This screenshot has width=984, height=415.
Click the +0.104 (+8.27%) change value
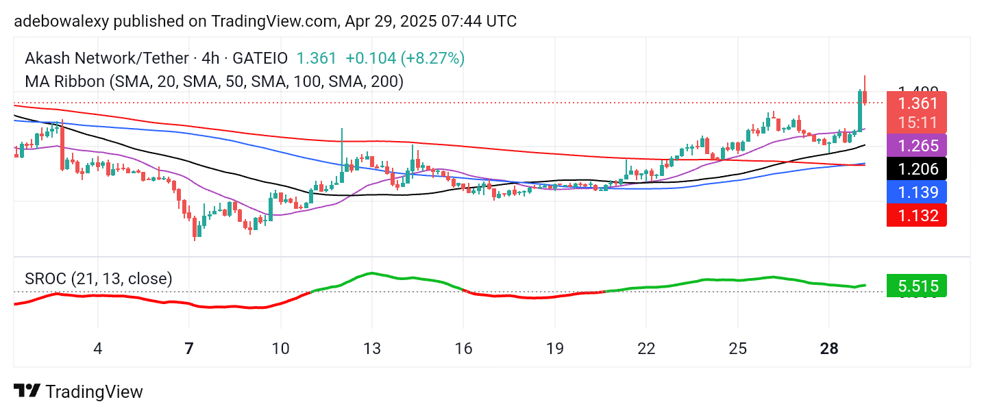click(x=405, y=58)
